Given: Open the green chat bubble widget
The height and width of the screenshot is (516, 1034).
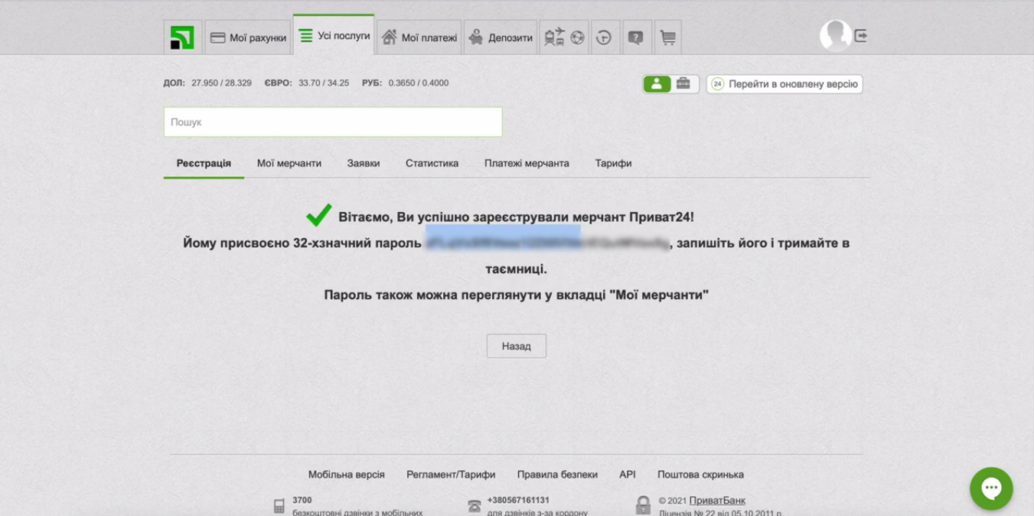Looking at the screenshot, I should click(991, 488).
